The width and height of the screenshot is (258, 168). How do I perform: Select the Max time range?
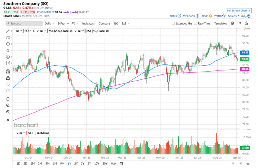pyautogui.click(x=113, y=163)
